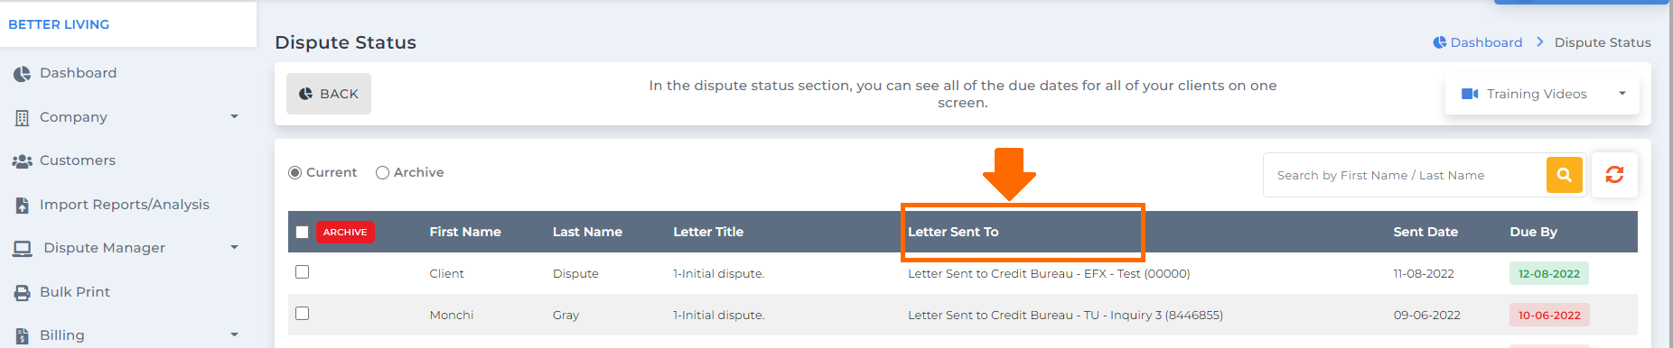Click the Dispute Manager laptop icon
Screen dimensions: 1673x348
pos(23,249)
